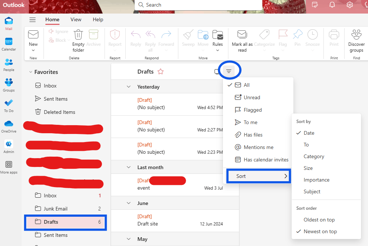This screenshot has height=246, width=368.
Task: Filter by Mentions me
Action: tap(258, 147)
